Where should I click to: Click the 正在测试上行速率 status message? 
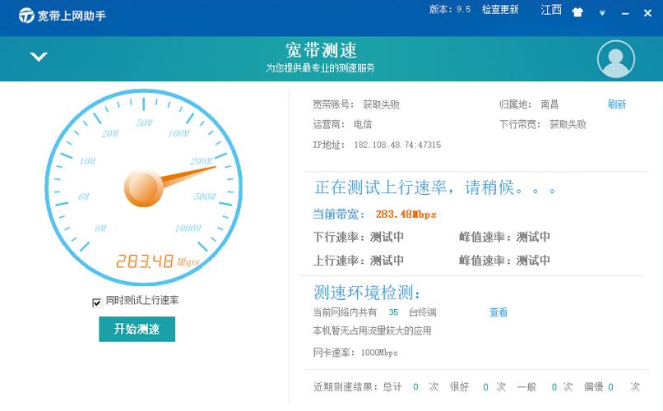pyautogui.click(x=435, y=187)
